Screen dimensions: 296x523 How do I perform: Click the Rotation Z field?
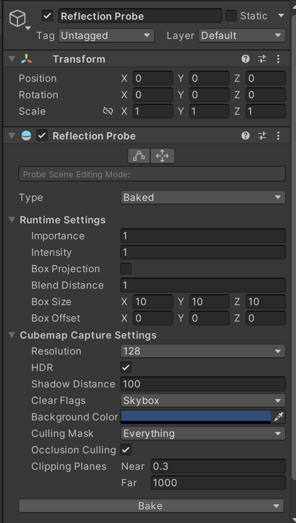coord(266,95)
